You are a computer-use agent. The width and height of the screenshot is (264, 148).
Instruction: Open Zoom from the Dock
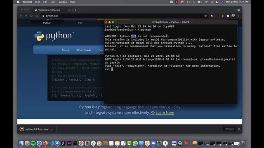pos(153,143)
